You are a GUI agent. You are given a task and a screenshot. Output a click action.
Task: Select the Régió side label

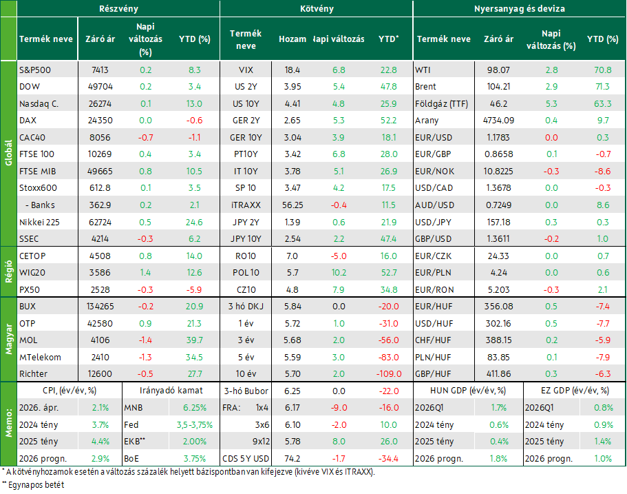point(8,272)
